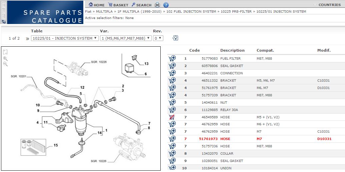
Task: Click the COLLAR description text
Action: click(227, 153)
